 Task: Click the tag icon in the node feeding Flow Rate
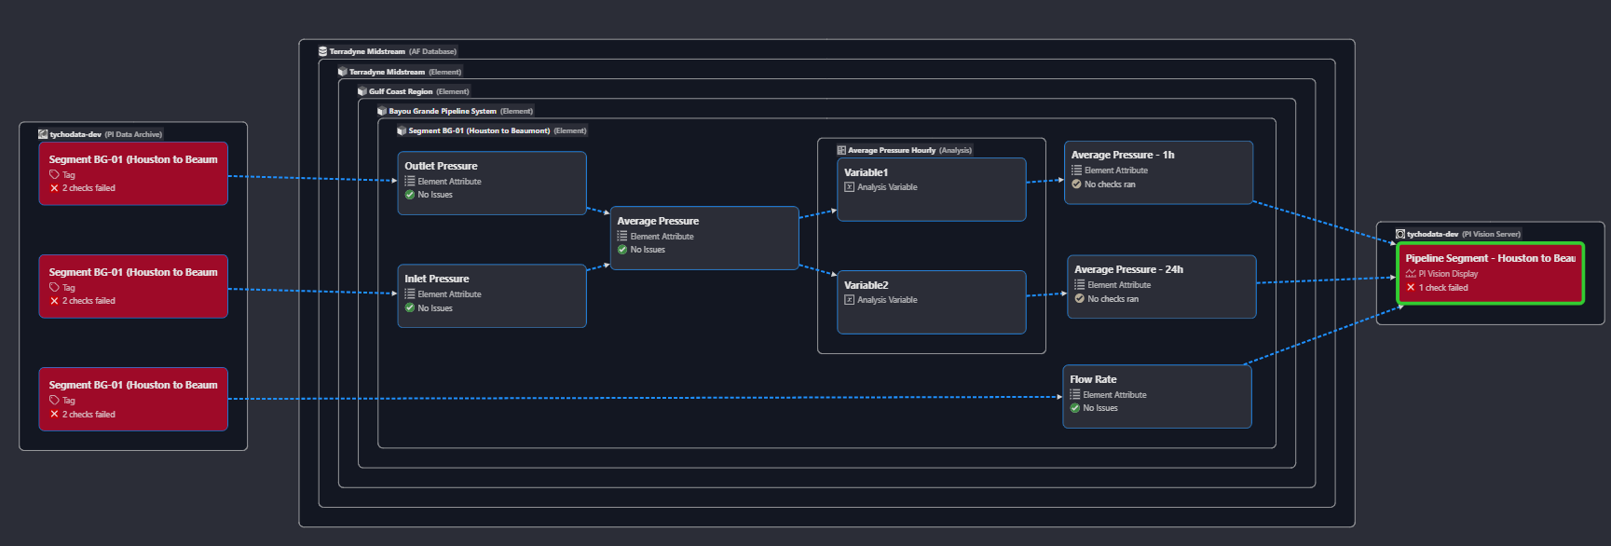54,400
